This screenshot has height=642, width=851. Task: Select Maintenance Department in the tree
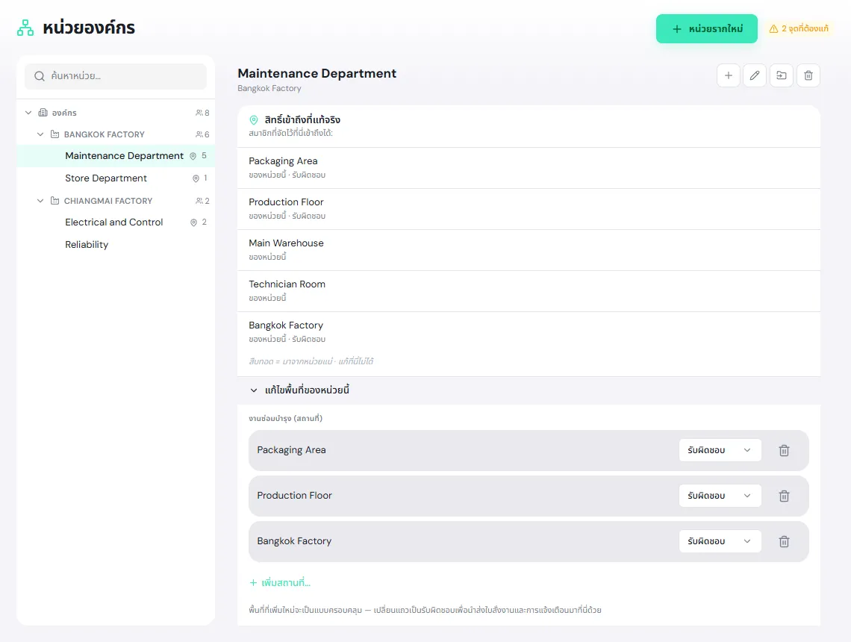coord(116,156)
